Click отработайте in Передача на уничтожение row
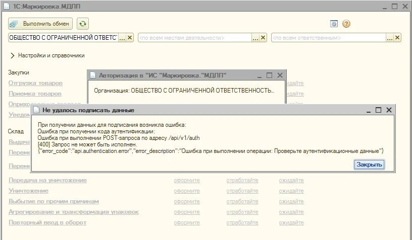 click(x=242, y=180)
